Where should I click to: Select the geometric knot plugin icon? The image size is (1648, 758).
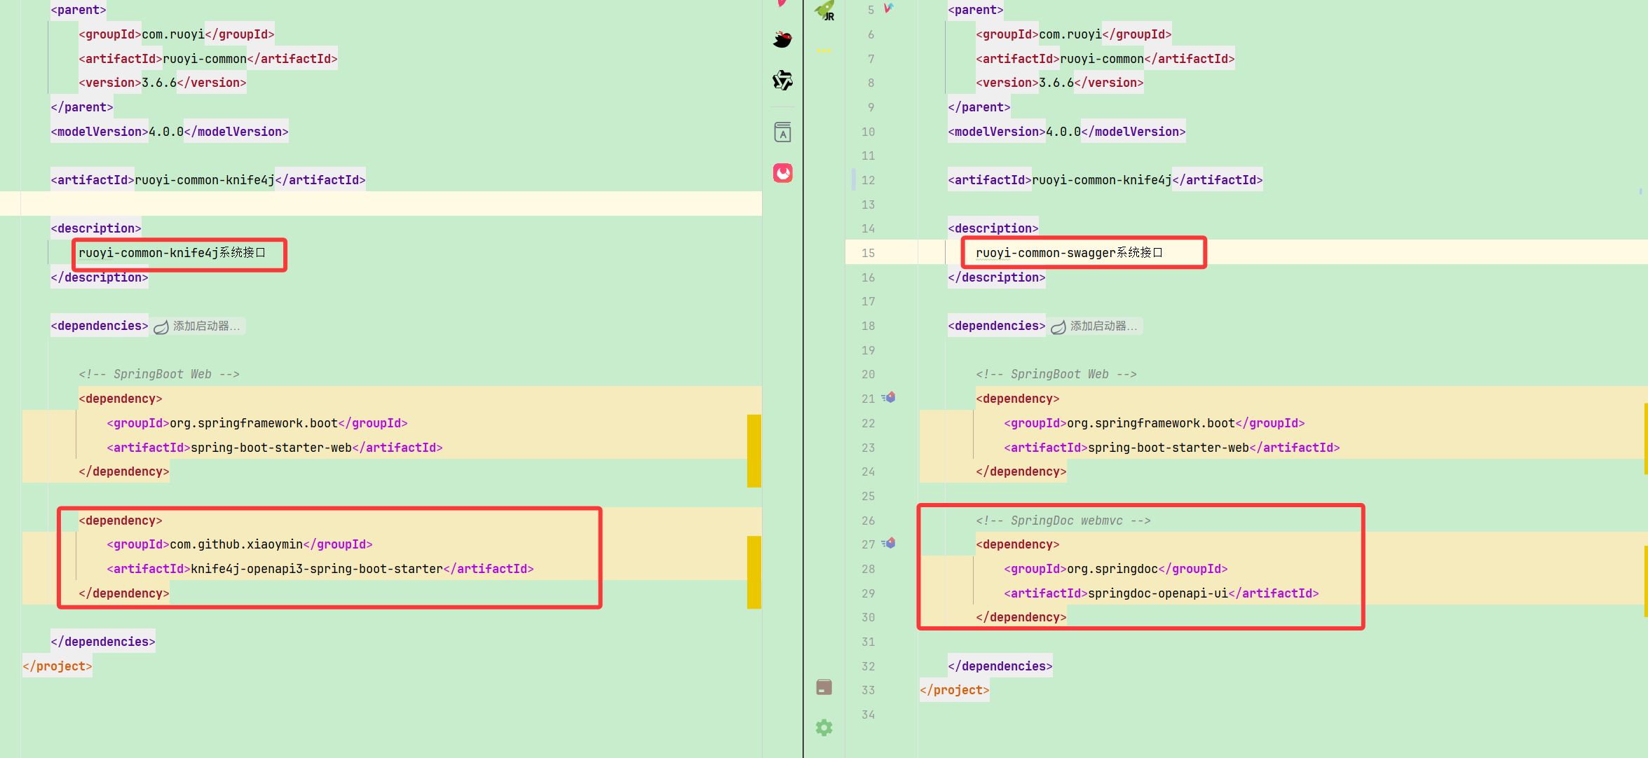[x=782, y=81]
